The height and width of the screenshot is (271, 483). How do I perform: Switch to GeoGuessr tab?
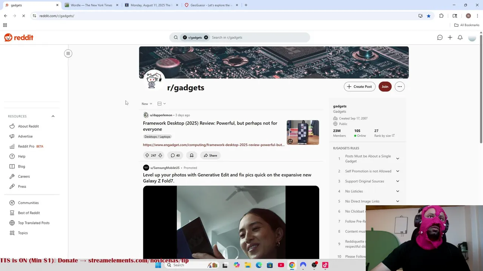click(211, 5)
